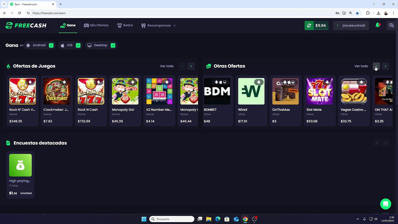Open the Gane tab
The width and height of the screenshot is (398, 224).
pos(68,25)
